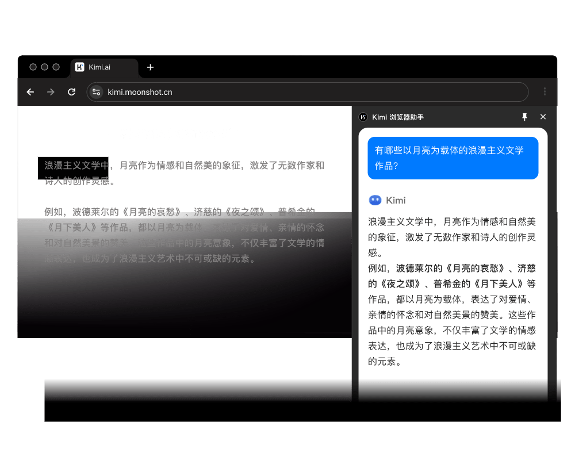Click the back navigation arrow
The image size is (575, 460).
pyautogui.click(x=30, y=92)
